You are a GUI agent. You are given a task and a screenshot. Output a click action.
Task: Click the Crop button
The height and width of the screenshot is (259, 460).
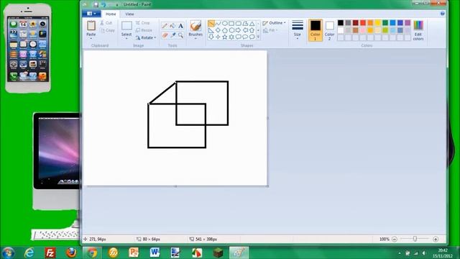click(x=143, y=22)
